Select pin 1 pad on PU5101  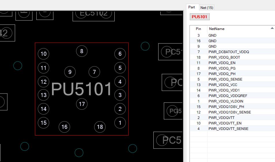[x=120, y=123]
